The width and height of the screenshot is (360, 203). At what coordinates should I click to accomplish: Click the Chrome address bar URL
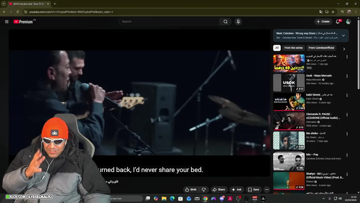point(71,12)
